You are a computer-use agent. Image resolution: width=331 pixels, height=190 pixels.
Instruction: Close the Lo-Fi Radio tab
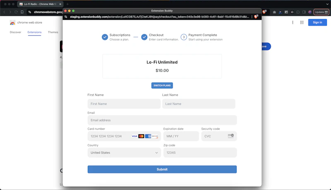coord(60,4)
